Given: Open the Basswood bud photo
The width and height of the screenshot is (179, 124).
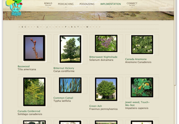Looking at the screenshot, I should click(x=34, y=48).
